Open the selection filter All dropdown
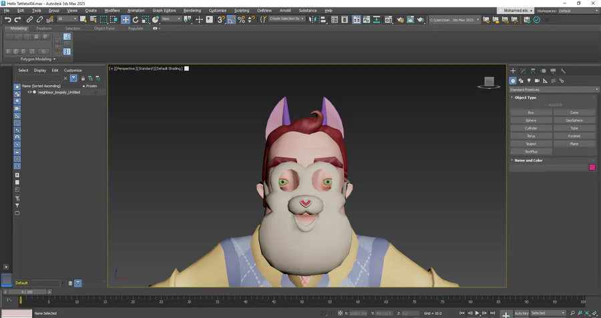 pyautogui.click(x=67, y=19)
